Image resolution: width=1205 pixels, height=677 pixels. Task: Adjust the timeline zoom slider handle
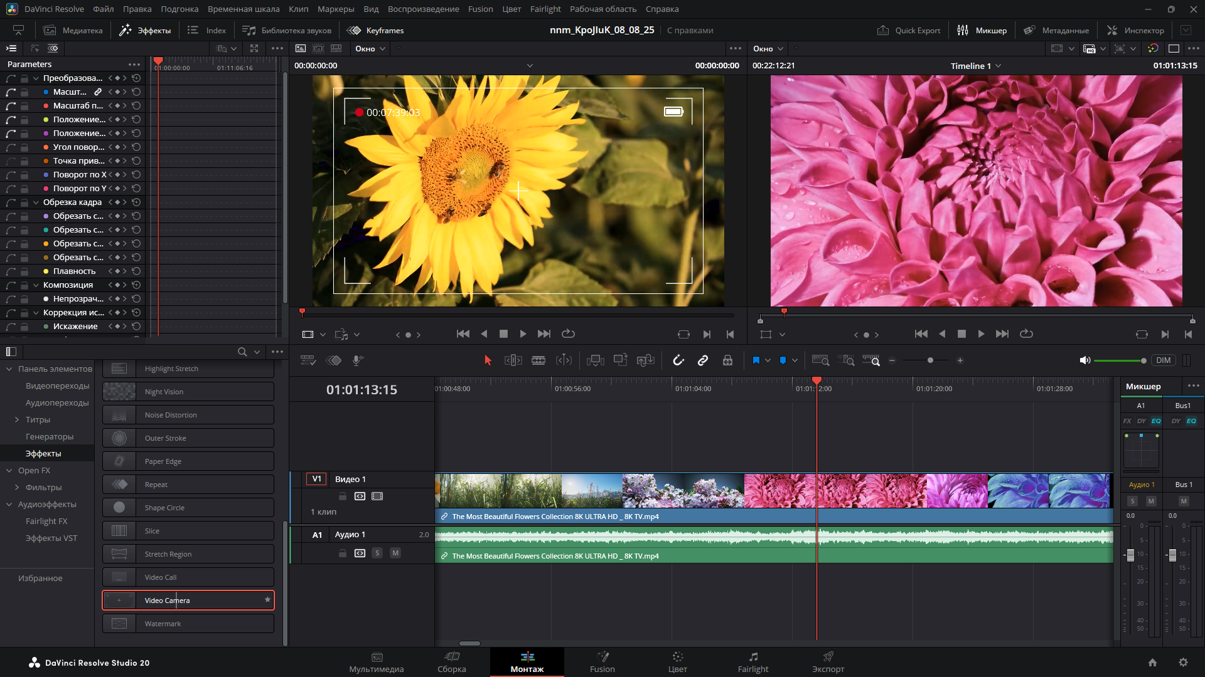[x=930, y=360]
